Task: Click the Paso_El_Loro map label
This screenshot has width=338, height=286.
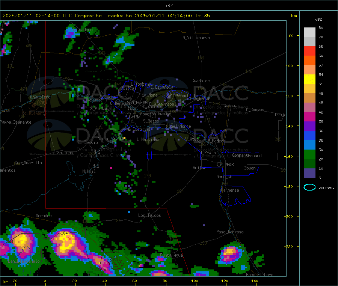Action: click(x=260, y=275)
